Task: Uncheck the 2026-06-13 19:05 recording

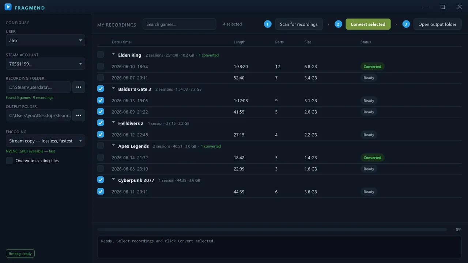Action: click(x=101, y=100)
